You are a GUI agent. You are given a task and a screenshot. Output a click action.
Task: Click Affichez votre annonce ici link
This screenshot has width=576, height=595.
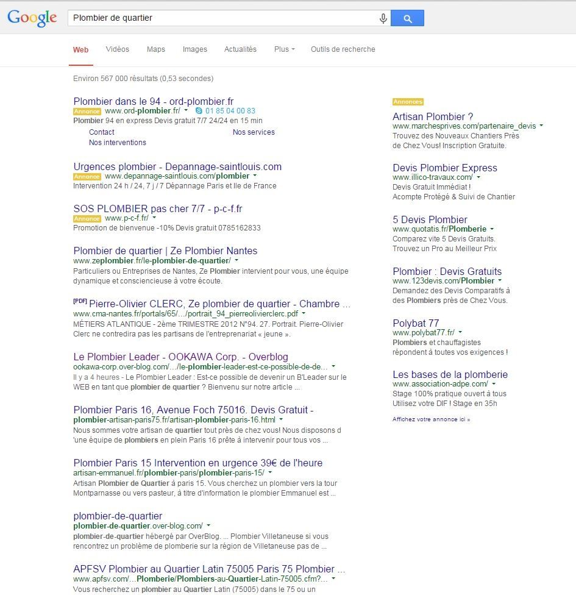pos(432,419)
